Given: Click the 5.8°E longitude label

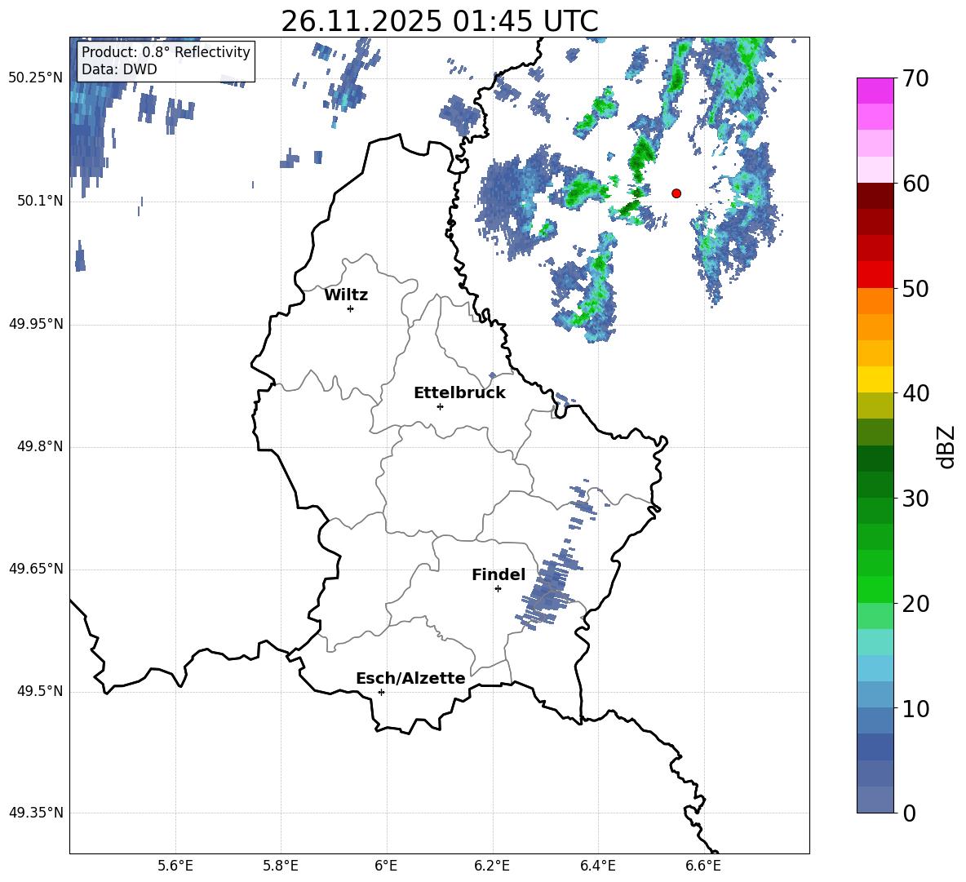Looking at the screenshot, I should (x=281, y=866).
